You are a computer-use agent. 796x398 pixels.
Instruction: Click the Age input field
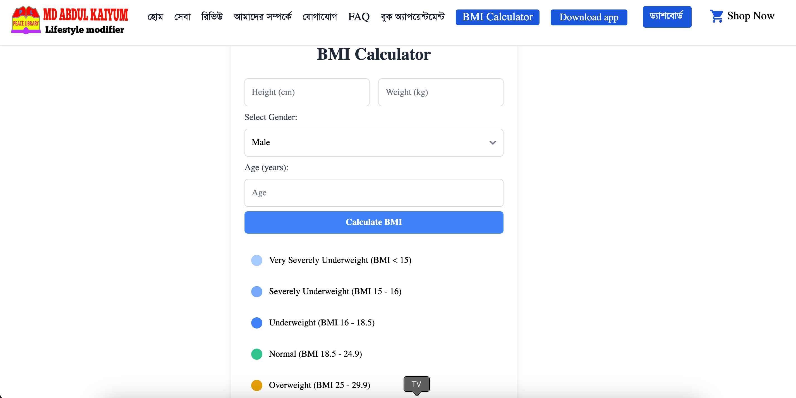(374, 193)
